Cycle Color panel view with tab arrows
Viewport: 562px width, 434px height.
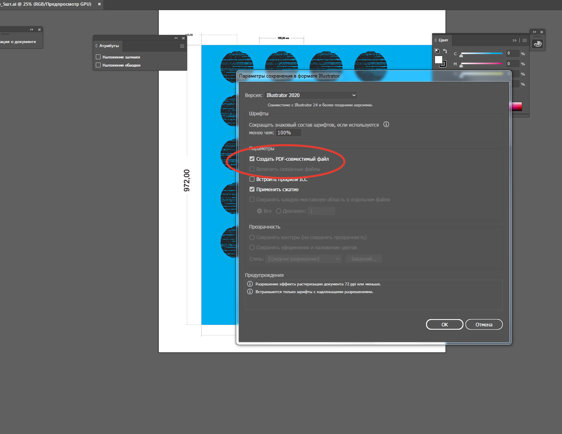(x=436, y=40)
